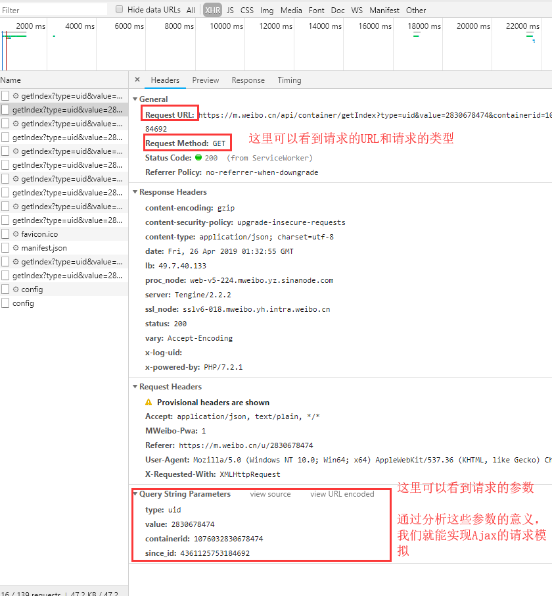Click the Referrer Policy no-referrer-when-downgrade value
Image resolution: width=552 pixels, height=596 pixels.
(x=262, y=172)
